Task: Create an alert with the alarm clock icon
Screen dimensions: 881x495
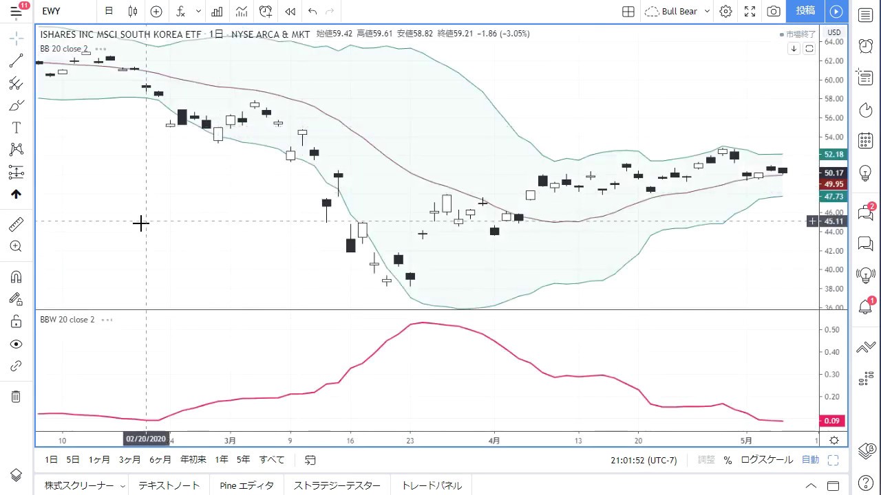Action: [x=266, y=11]
